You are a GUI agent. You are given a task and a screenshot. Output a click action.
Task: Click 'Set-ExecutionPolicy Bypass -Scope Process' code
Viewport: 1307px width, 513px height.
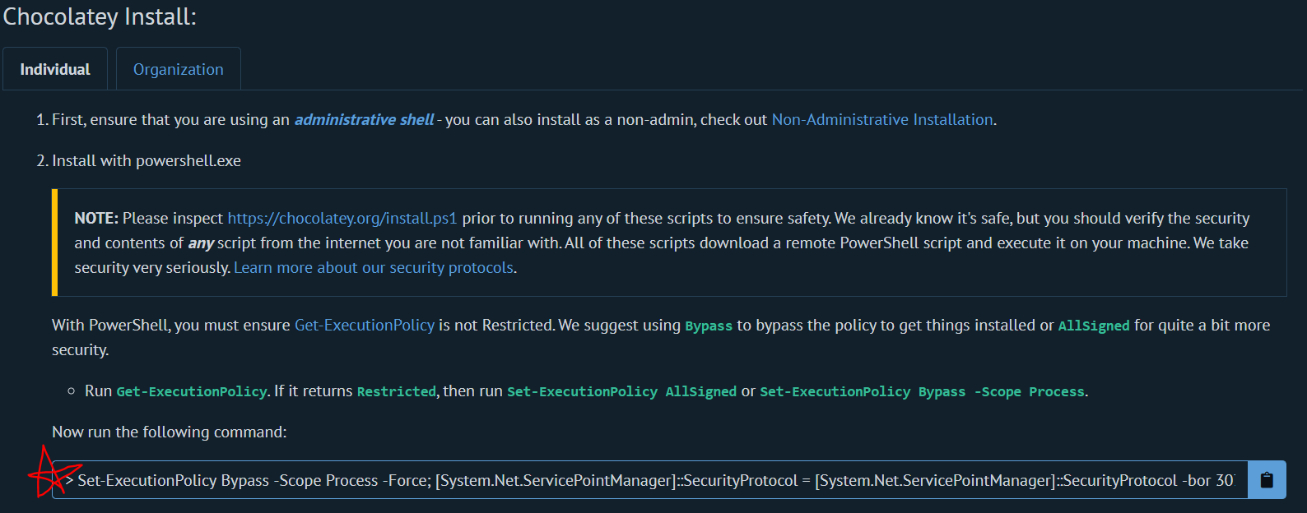922,392
